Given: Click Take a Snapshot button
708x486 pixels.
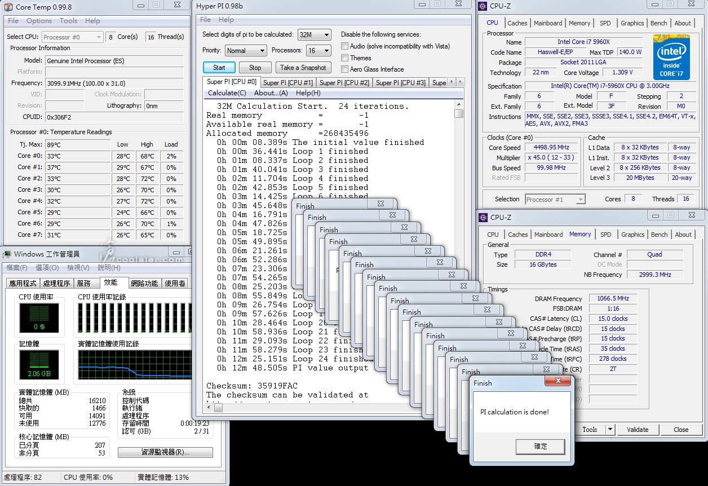Looking at the screenshot, I should pyautogui.click(x=303, y=68).
